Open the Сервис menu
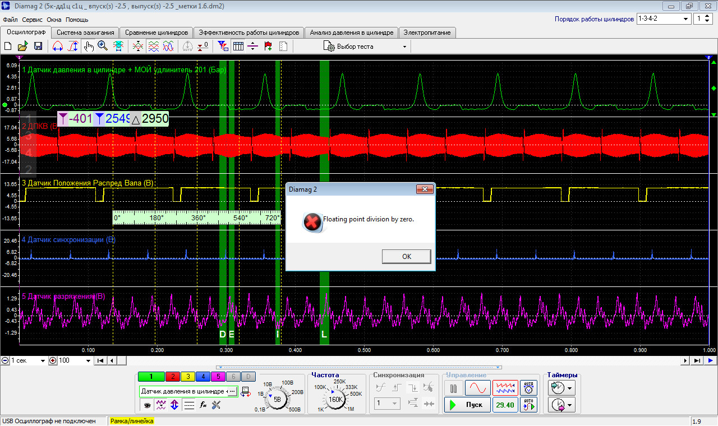The image size is (718, 426). pyautogui.click(x=33, y=20)
